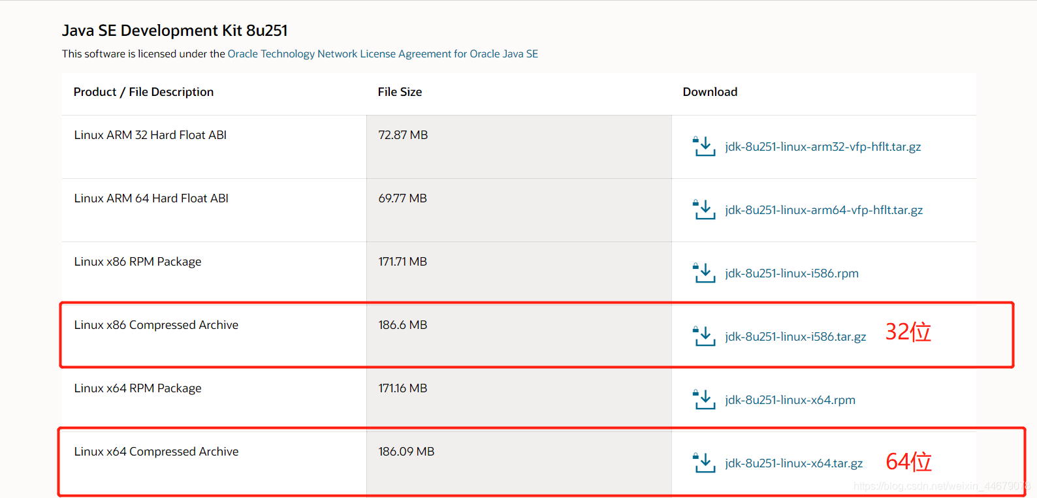Click download icon beside jdk-8u251-linux-x64.rpm

click(704, 399)
